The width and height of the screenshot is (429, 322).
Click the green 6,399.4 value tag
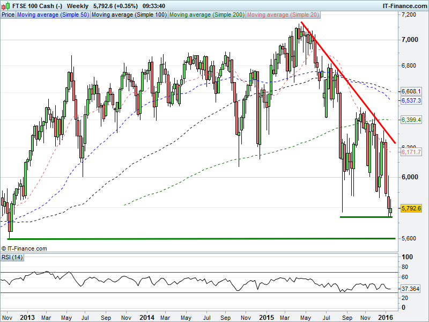(411, 120)
